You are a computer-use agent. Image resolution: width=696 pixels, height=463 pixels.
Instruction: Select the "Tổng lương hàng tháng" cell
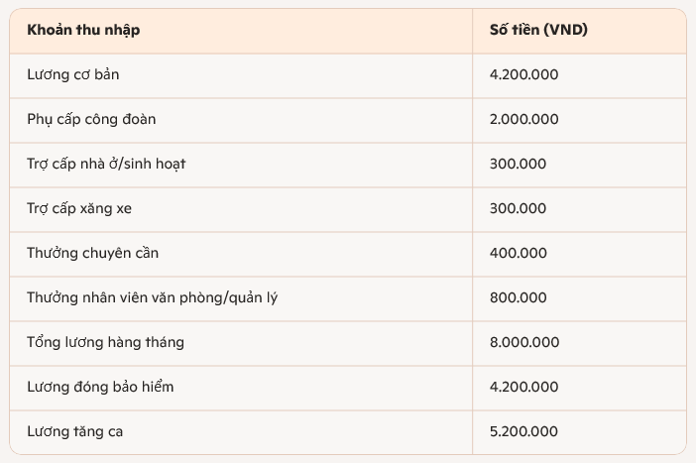click(105, 342)
